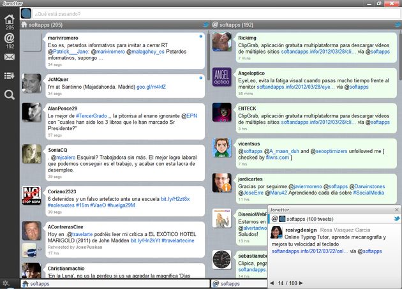The image size is (402, 289).
Task: Open the @malagahoy_es mention
Action: tap(145, 52)
